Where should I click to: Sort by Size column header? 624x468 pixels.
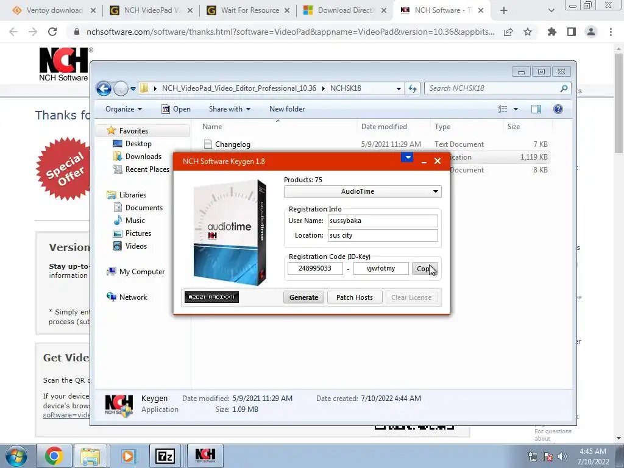[x=514, y=127]
